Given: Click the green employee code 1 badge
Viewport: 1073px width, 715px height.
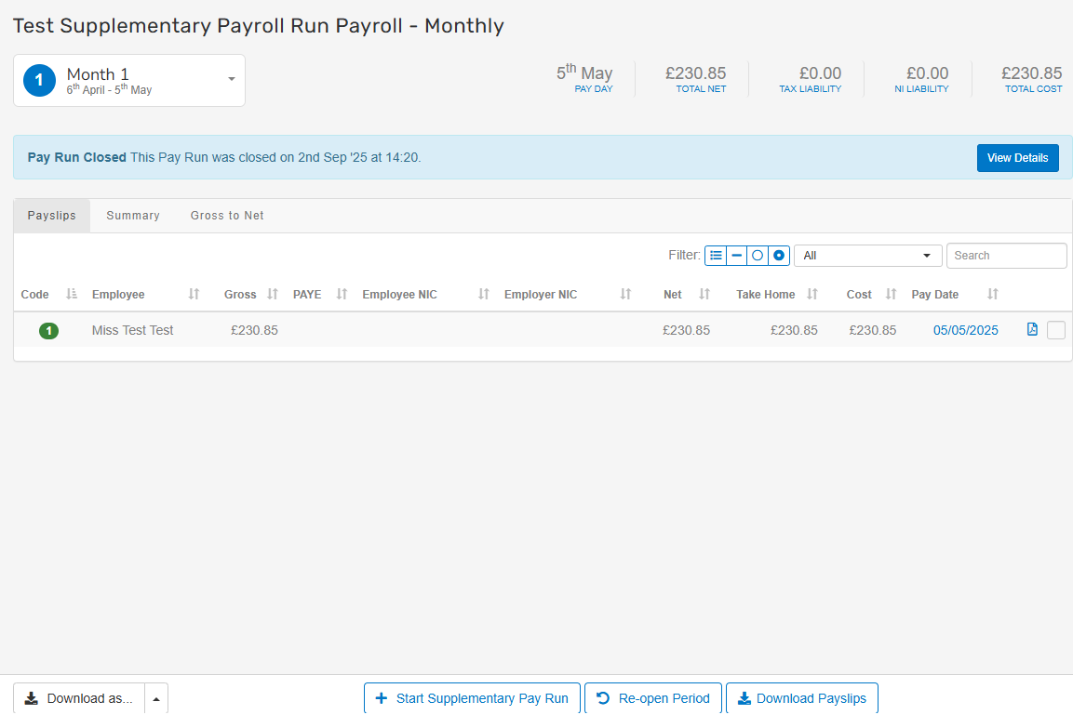Looking at the screenshot, I should tap(48, 330).
